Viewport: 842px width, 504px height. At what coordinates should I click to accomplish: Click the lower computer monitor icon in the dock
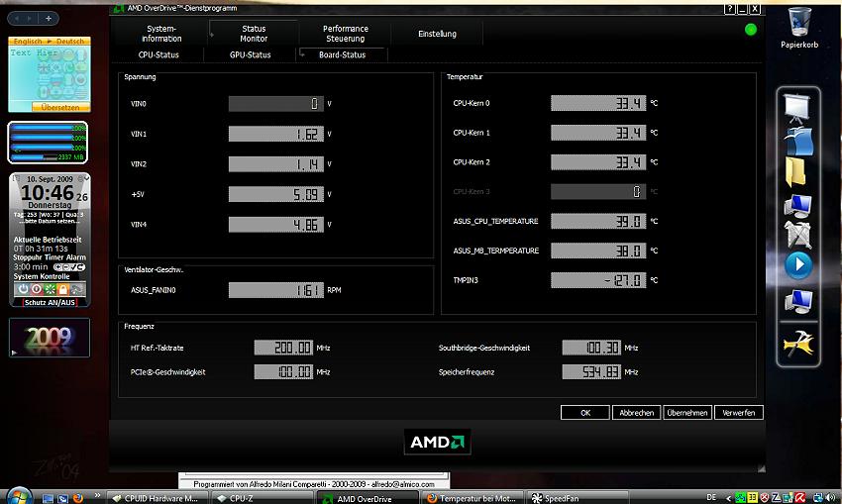click(798, 301)
